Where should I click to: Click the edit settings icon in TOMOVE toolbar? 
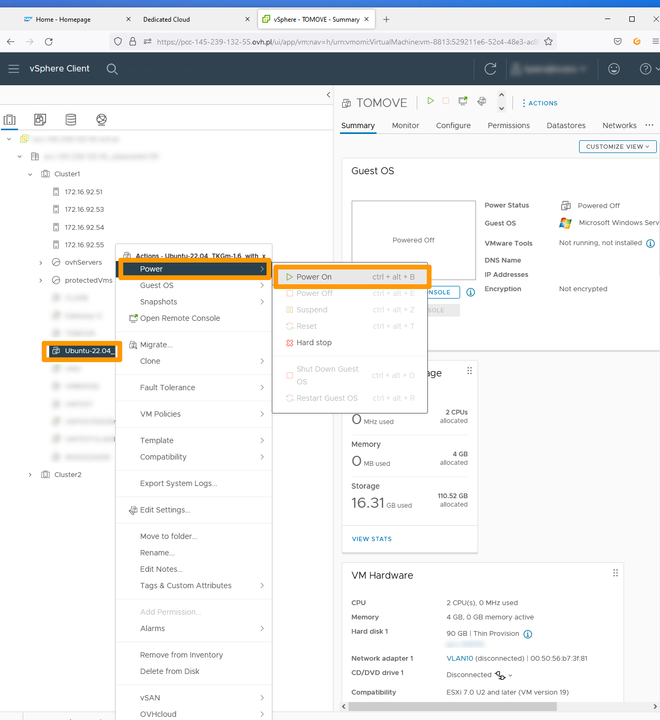tap(481, 101)
